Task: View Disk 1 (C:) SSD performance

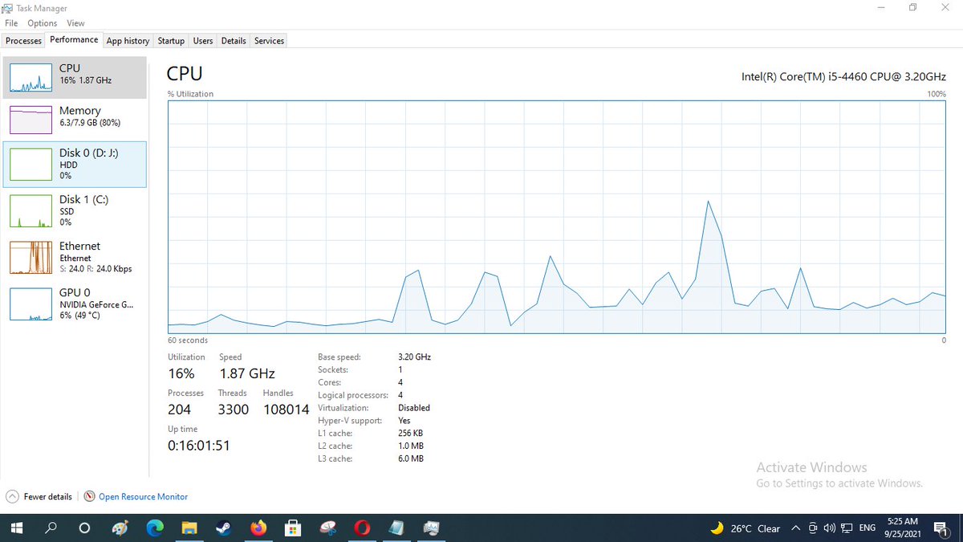Action: tap(75, 210)
